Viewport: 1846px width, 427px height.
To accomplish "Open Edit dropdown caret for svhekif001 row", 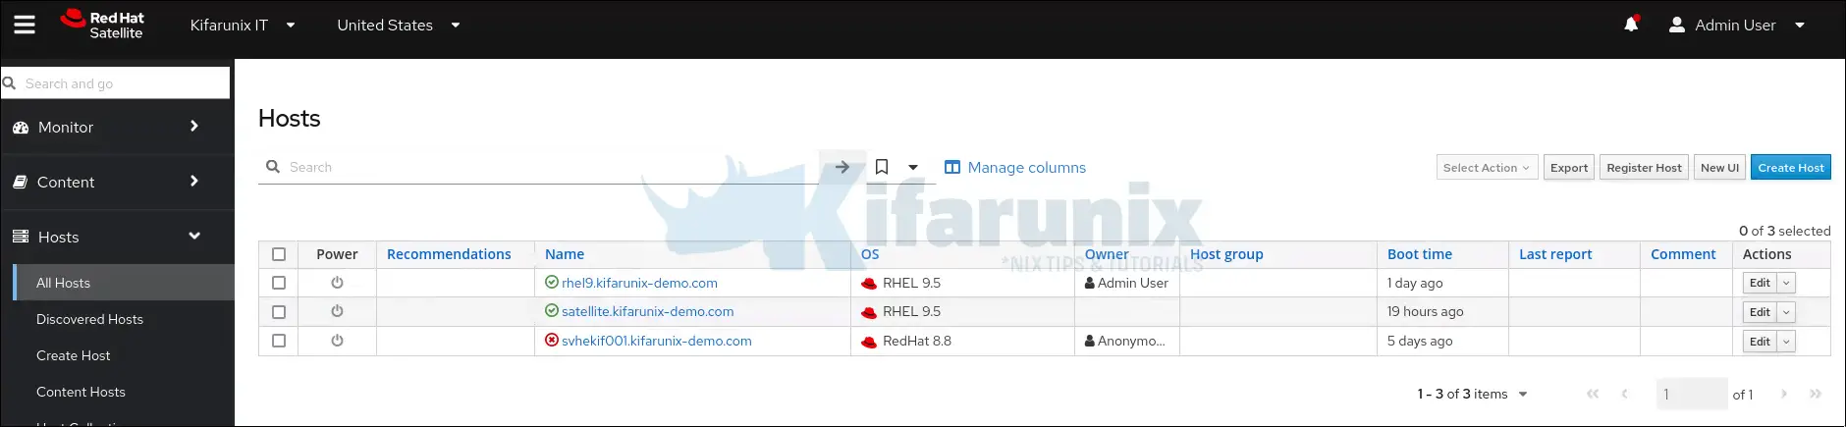I will 1786,342.
